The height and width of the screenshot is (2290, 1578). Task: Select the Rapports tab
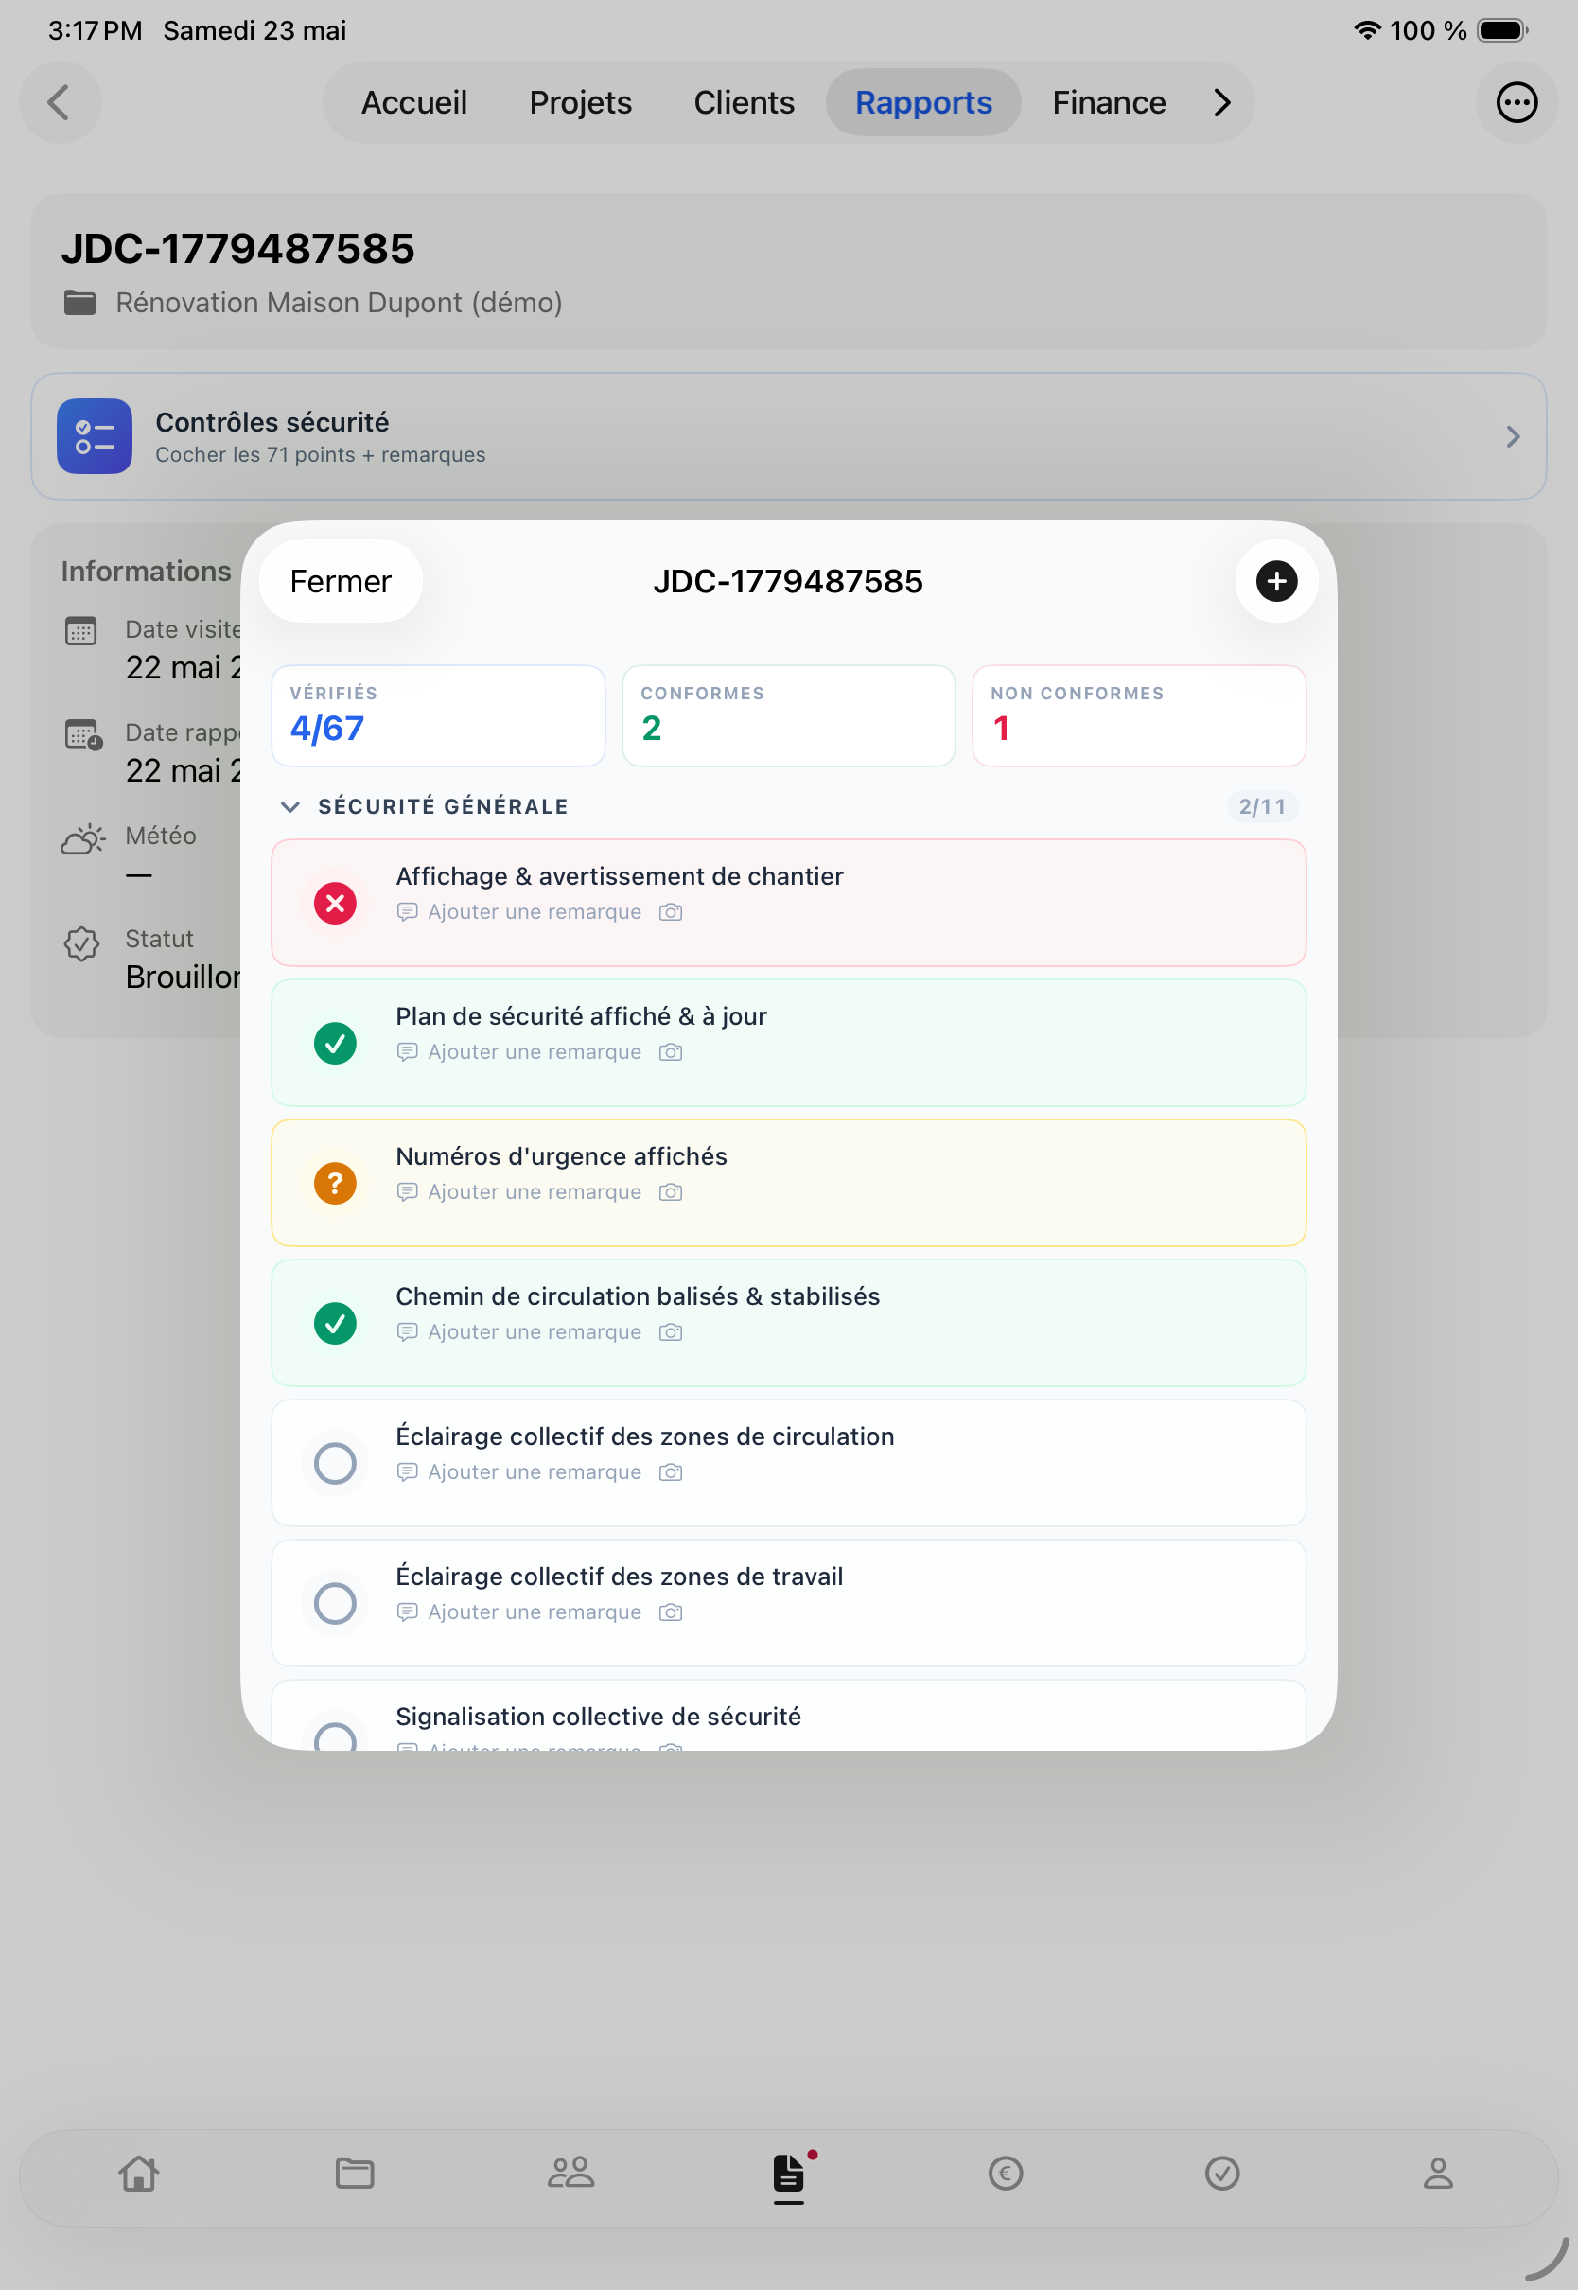coord(923,102)
